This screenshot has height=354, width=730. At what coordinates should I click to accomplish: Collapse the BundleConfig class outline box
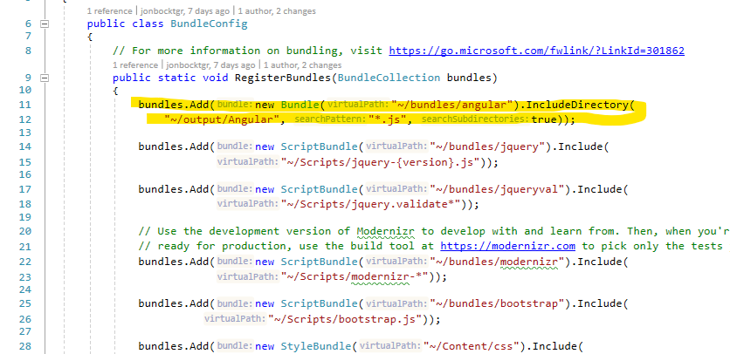coord(45,24)
